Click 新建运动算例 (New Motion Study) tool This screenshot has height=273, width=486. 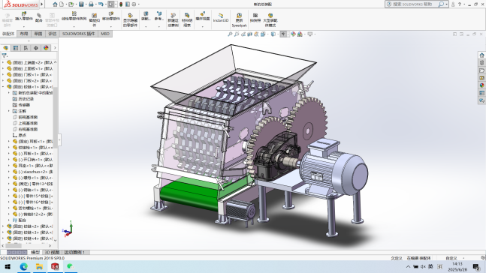point(173,19)
